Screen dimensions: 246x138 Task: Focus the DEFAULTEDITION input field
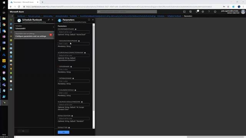coord(73,118)
